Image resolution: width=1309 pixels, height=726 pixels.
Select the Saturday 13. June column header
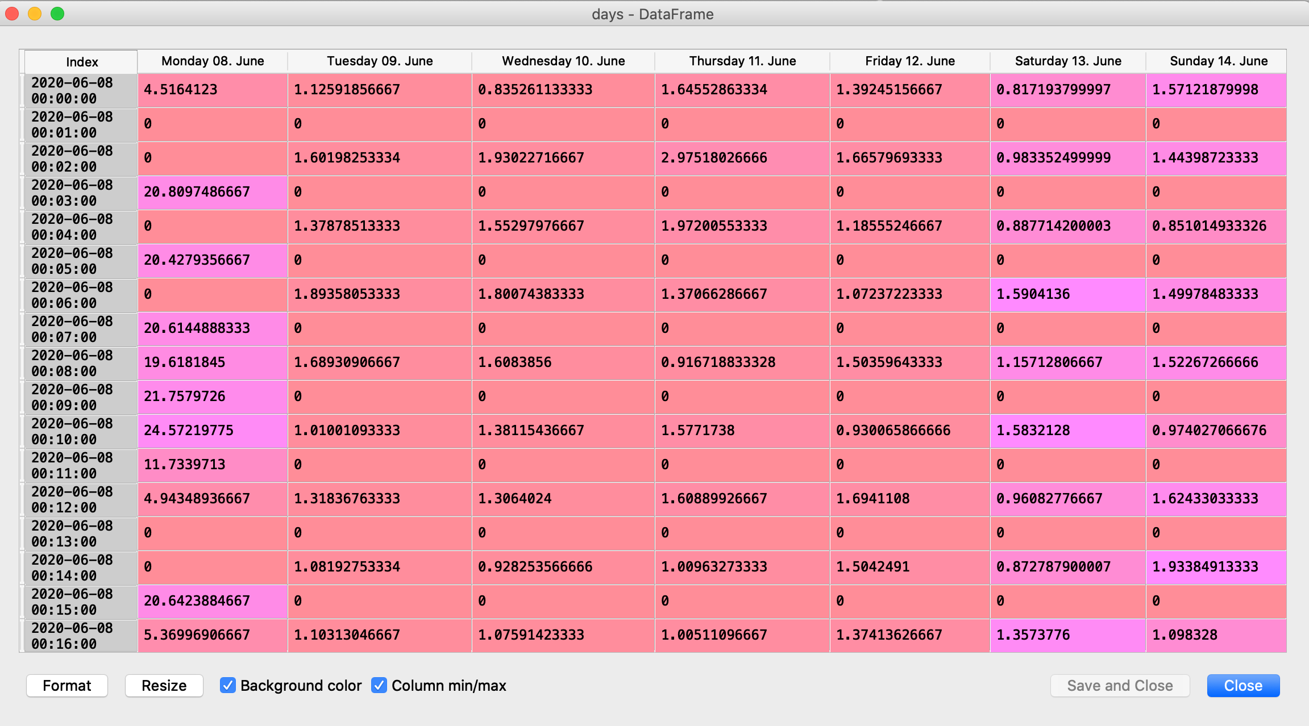point(1068,61)
